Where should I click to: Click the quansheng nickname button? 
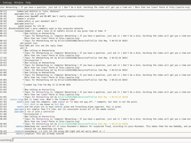tap(5, 139)
